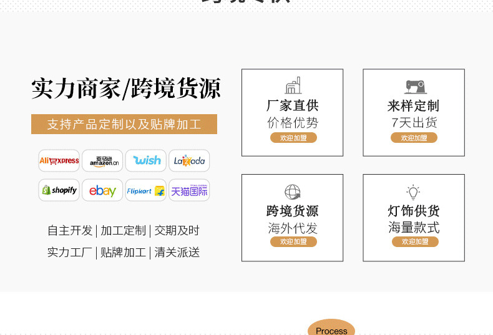493x335 pixels.
Task: Click the 贴牌加工 text in bottom row
Action: pos(124,253)
